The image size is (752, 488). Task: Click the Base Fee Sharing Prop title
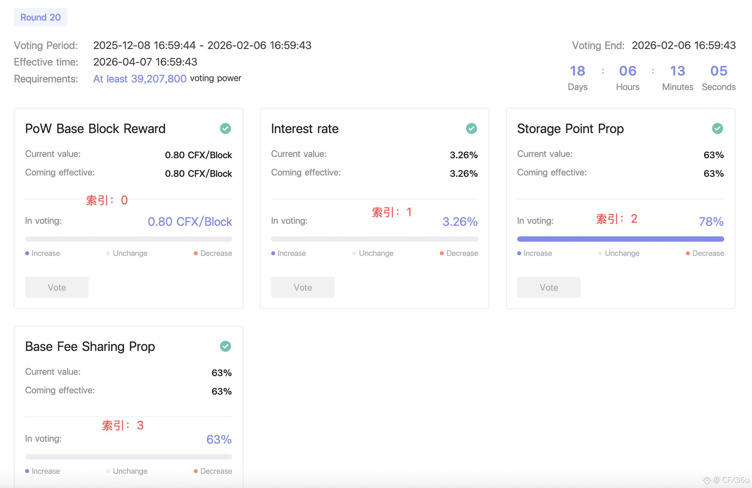coord(90,347)
